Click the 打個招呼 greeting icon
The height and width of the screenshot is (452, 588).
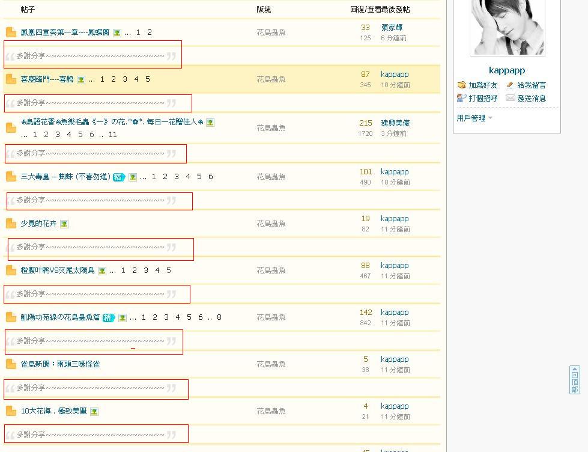click(461, 98)
